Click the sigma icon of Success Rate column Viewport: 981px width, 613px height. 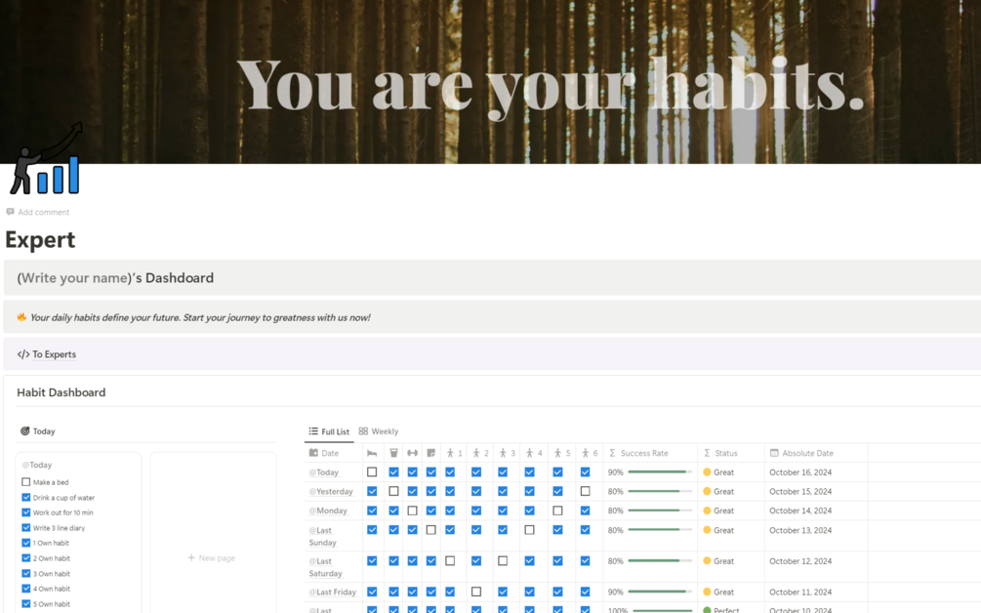click(612, 453)
